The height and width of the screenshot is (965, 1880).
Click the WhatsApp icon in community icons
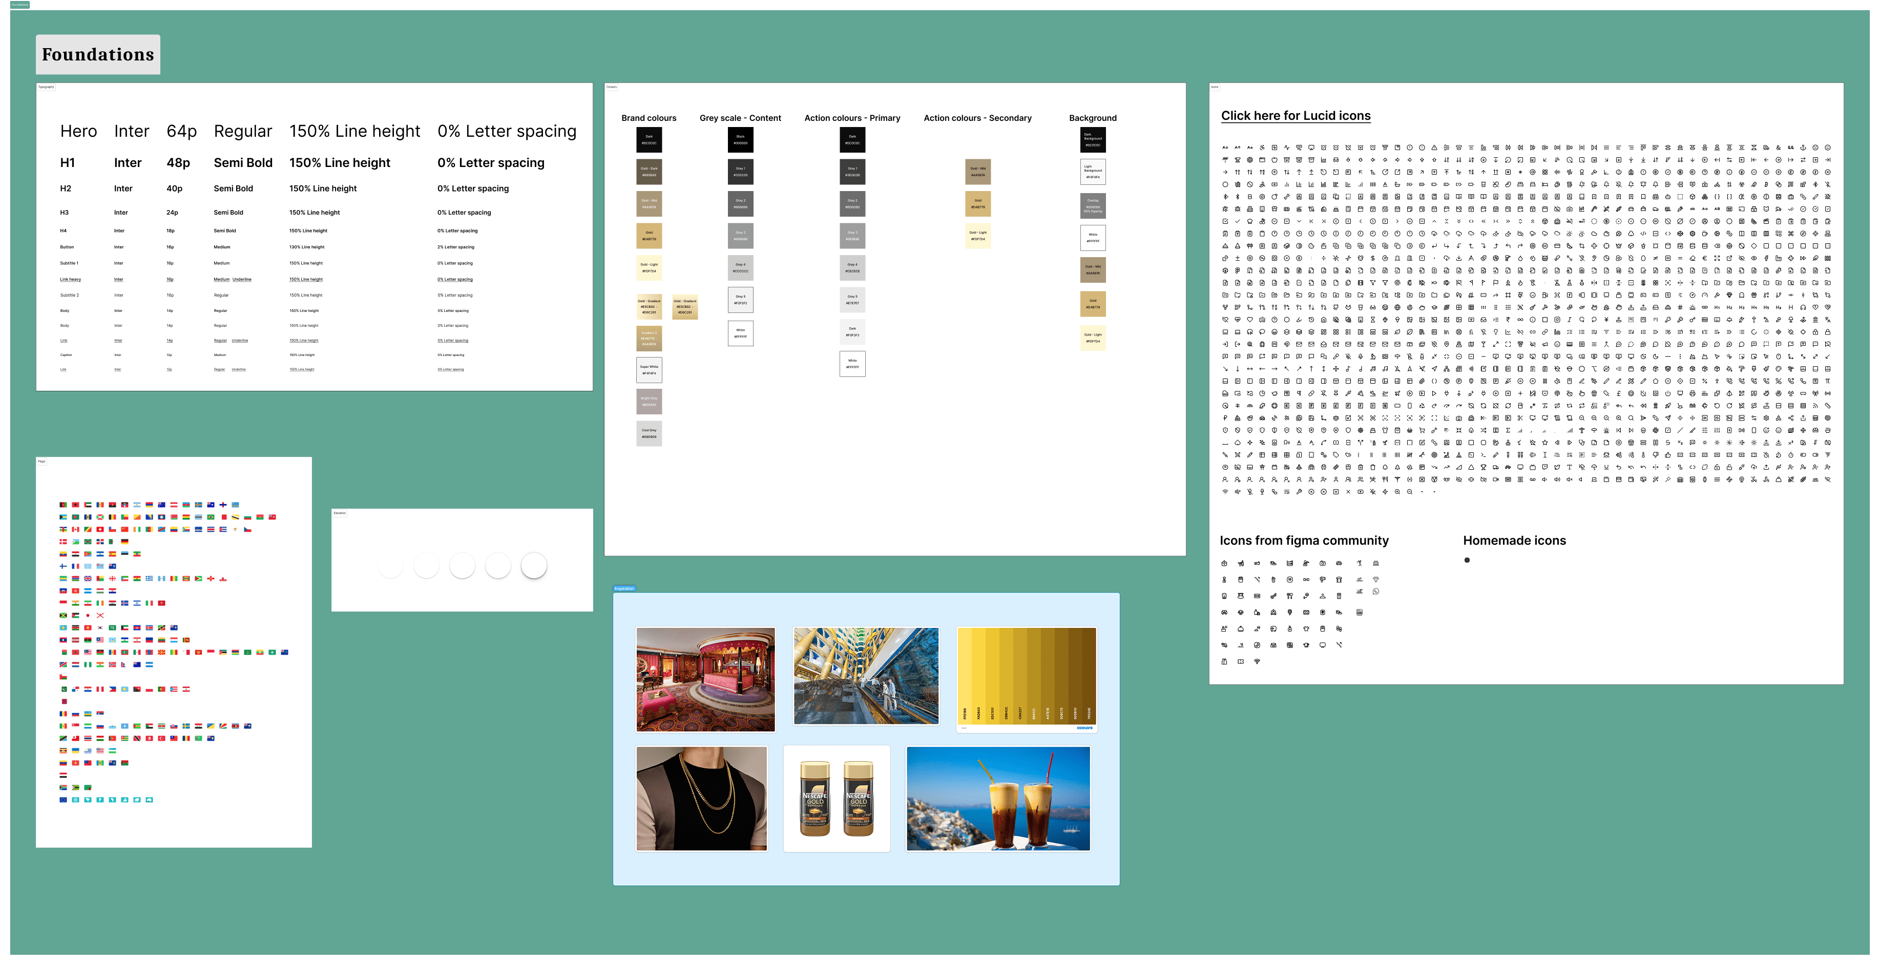click(1376, 591)
